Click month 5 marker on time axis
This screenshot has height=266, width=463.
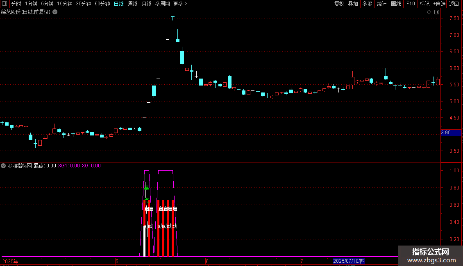point(117,261)
